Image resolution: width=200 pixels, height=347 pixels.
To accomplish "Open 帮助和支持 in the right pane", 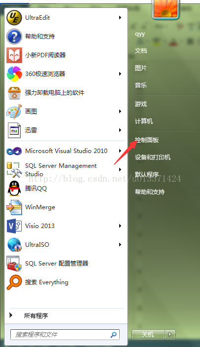I will click(150, 192).
